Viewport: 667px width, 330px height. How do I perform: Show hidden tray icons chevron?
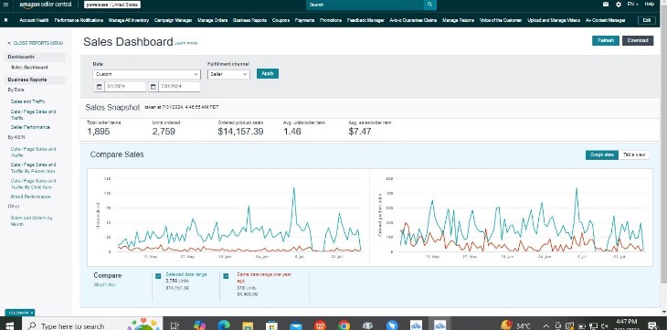[546, 326]
